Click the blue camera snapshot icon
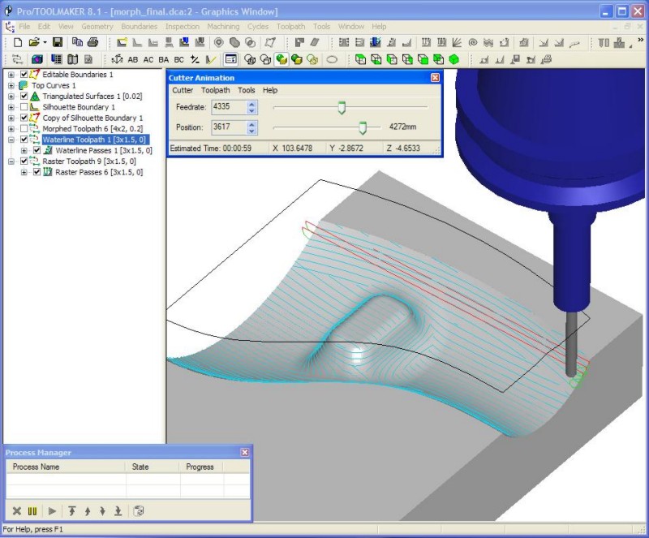The image size is (649, 538). pyautogui.click(x=37, y=59)
